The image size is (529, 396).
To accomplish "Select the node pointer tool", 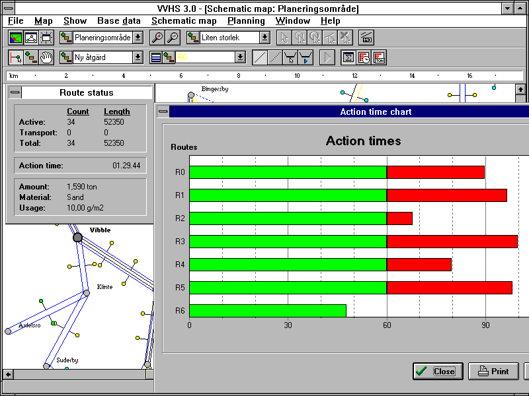I will tap(15, 57).
